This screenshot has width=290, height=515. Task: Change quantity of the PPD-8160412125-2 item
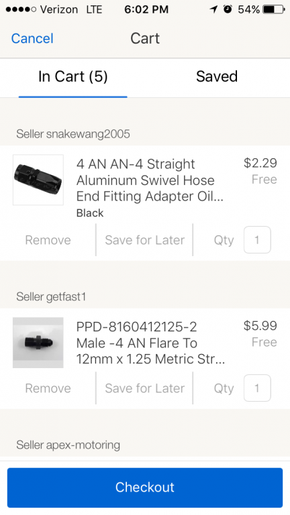pyautogui.click(x=257, y=388)
